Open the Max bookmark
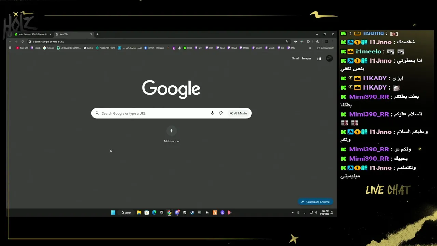The image size is (437, 246). click(291, 48)
